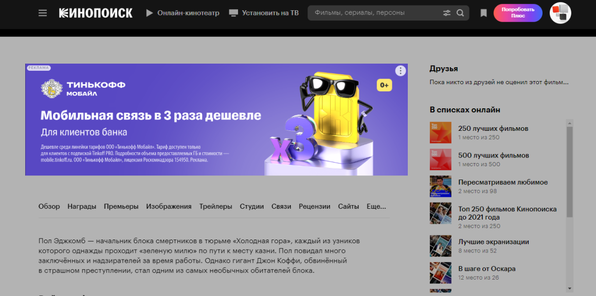The height and width of the screenshot is (296, 596).
Task: Open the user profile avatar
Action: (x=560, y=13)
